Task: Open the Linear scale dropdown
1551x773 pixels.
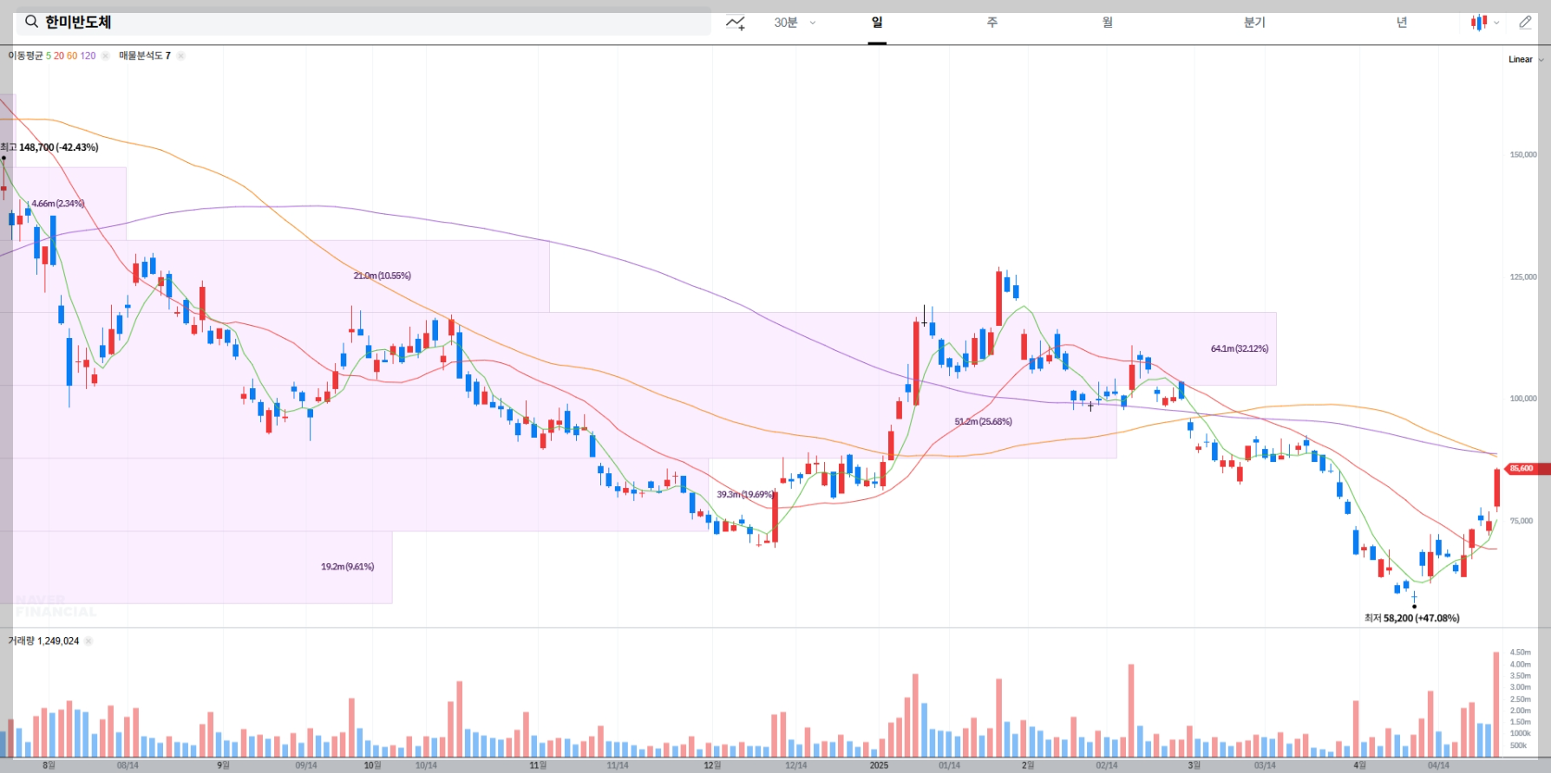Action: (x=1526, y=60)
